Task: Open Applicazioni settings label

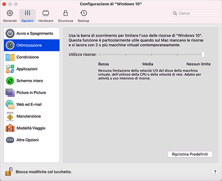Action: pos(27,69)
